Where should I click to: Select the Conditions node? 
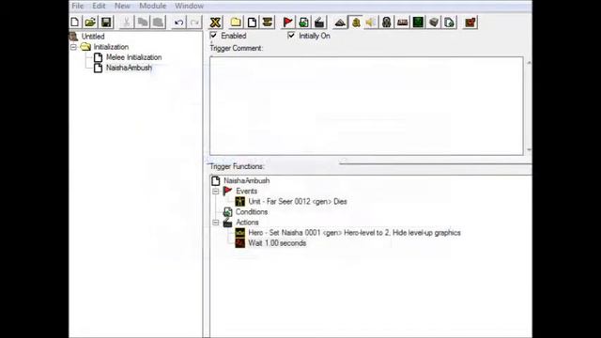252,211
